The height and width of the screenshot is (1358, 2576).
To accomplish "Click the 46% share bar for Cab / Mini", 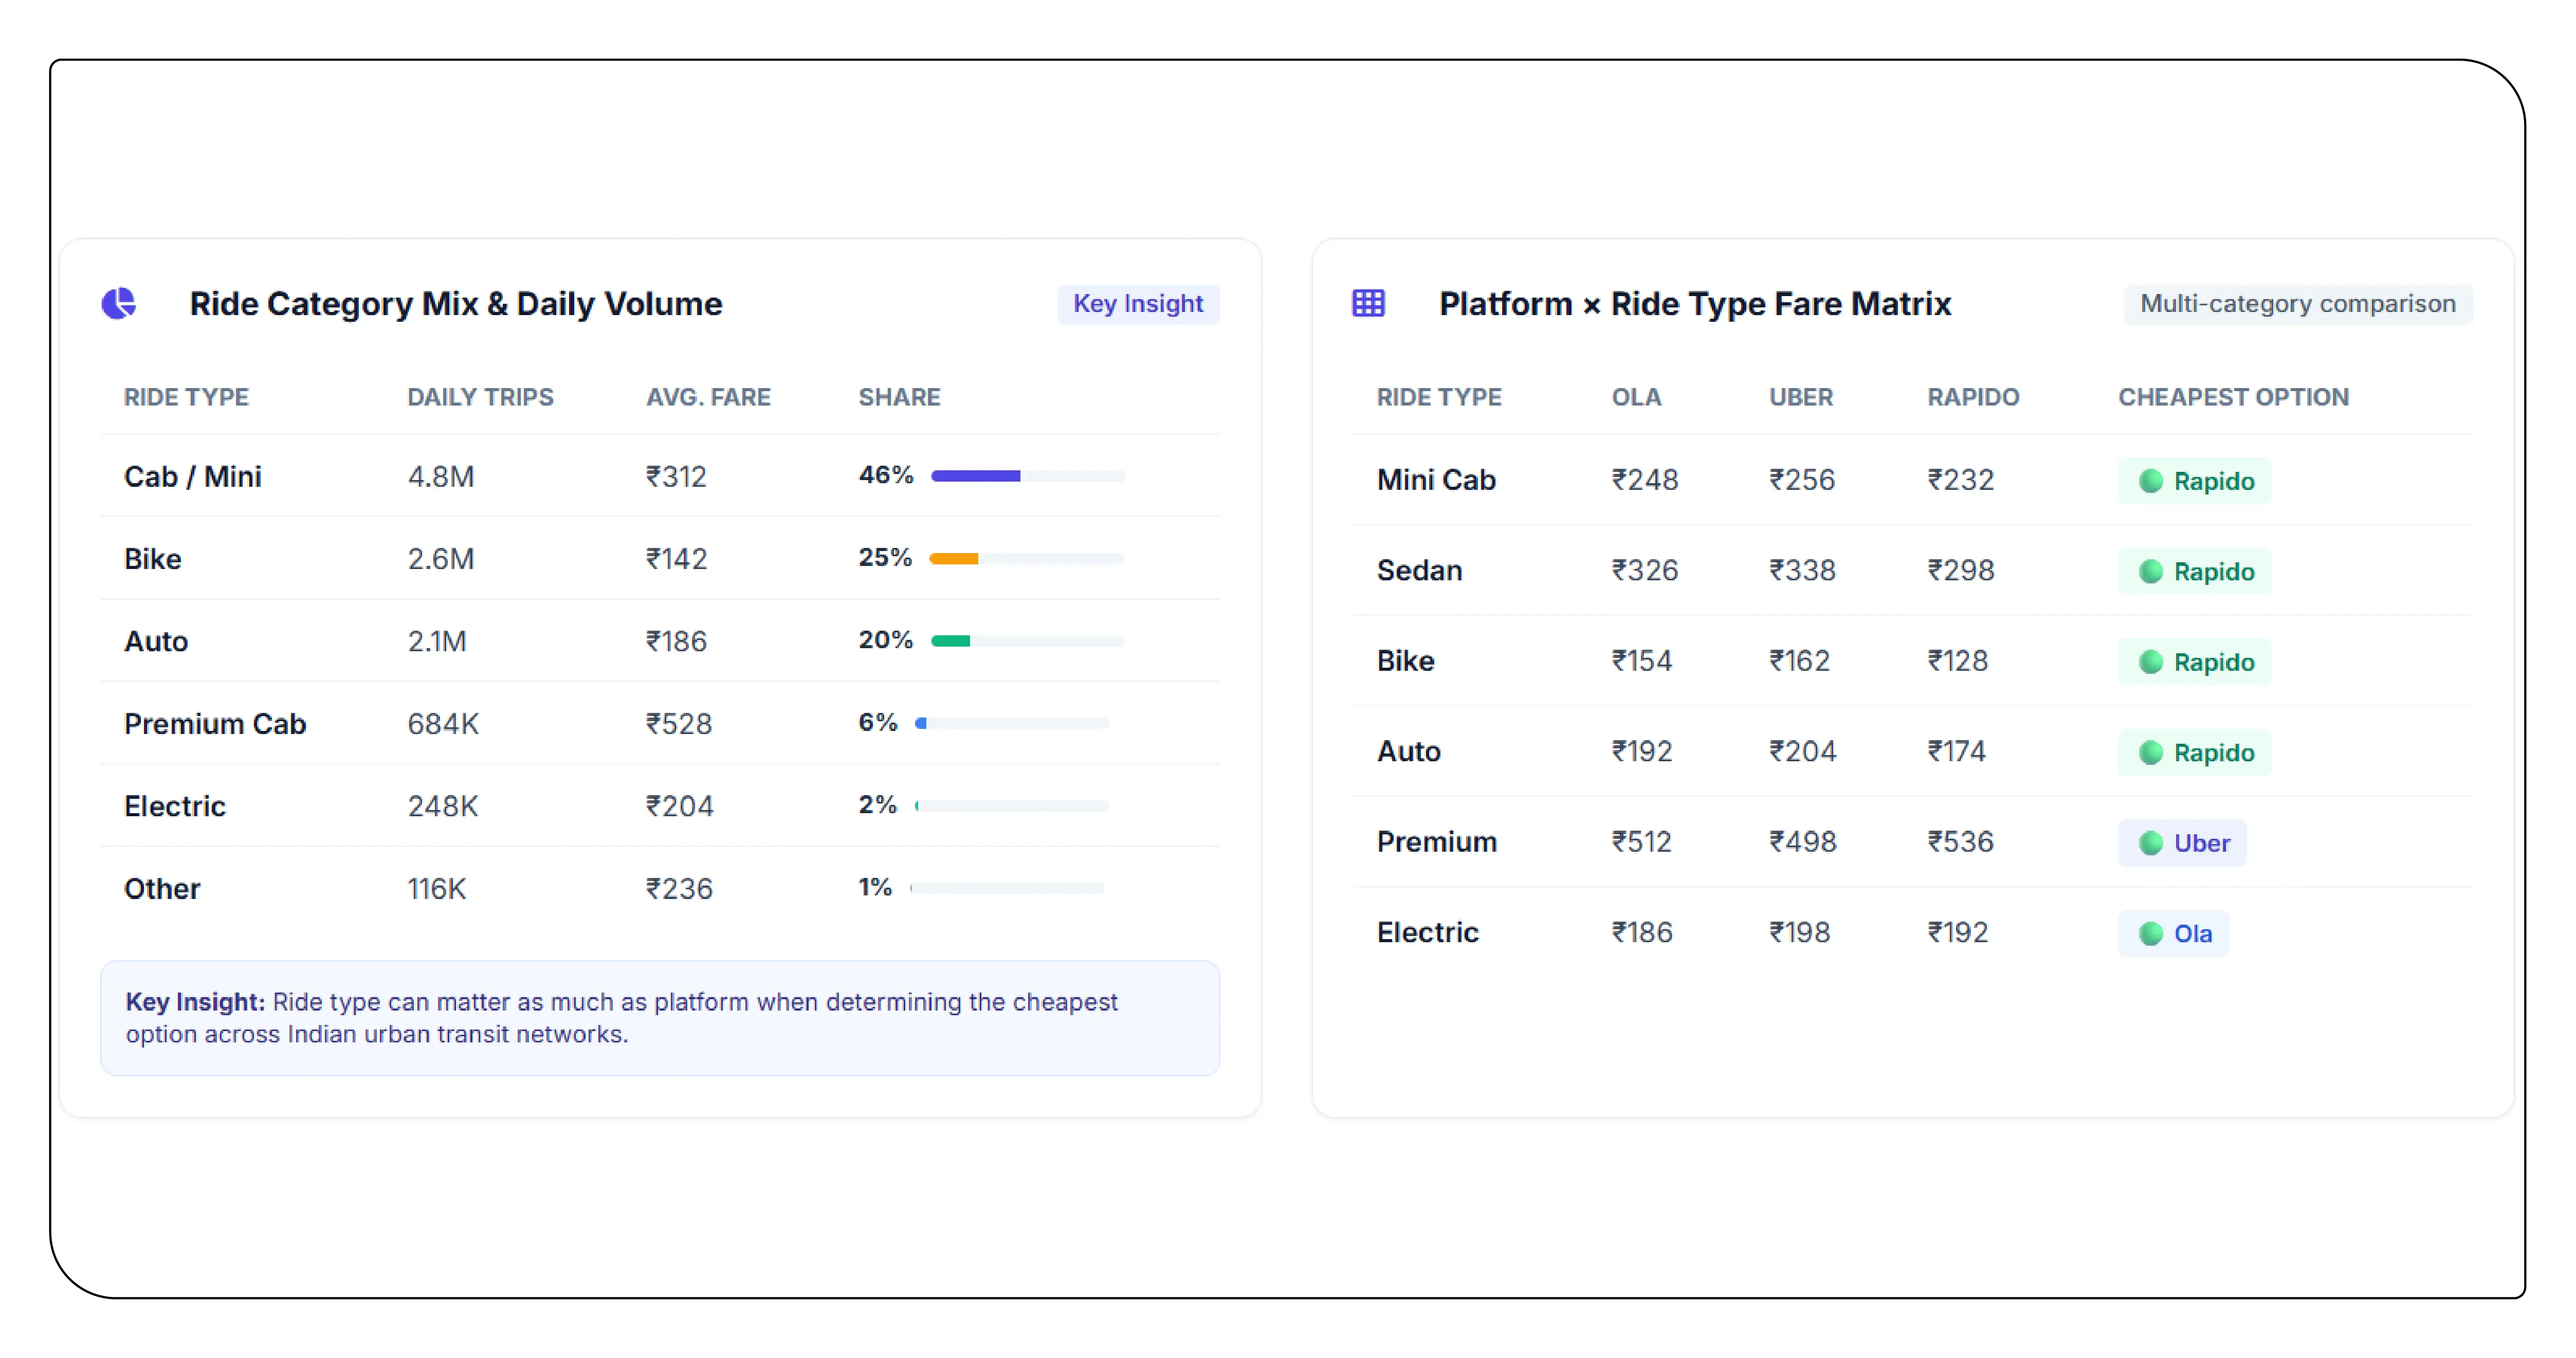I will (1027, 476).
